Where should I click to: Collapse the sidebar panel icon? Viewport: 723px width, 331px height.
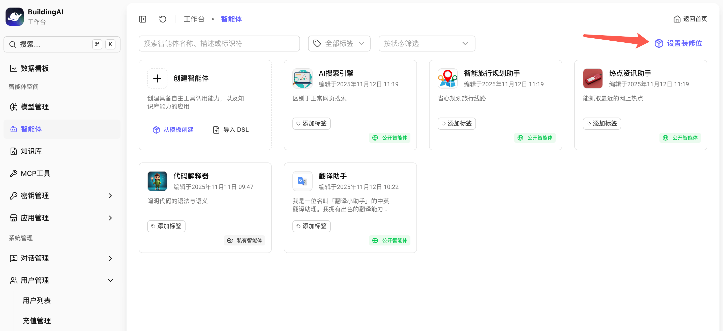[143, 19]
